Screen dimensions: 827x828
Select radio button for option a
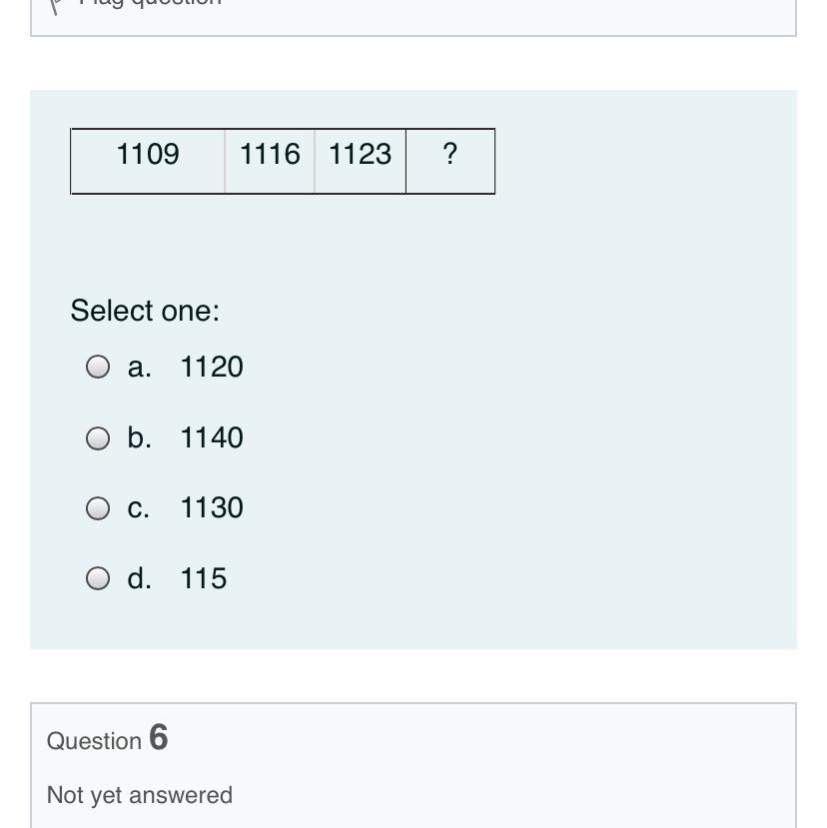pos(98,368)
